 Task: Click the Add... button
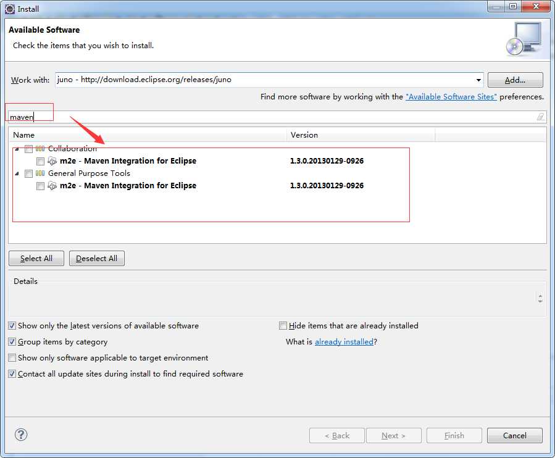(x=515, y=80)
